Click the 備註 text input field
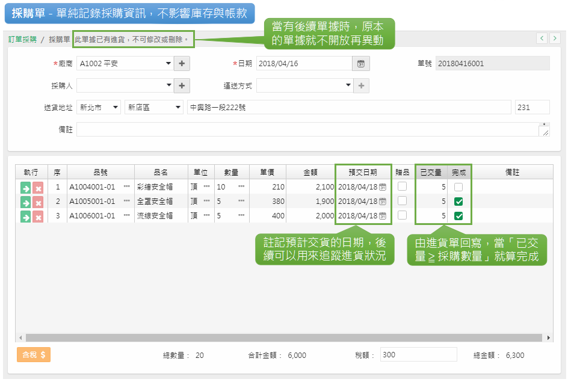This screenshot has height=385, width=571. (x=307, y=130)
